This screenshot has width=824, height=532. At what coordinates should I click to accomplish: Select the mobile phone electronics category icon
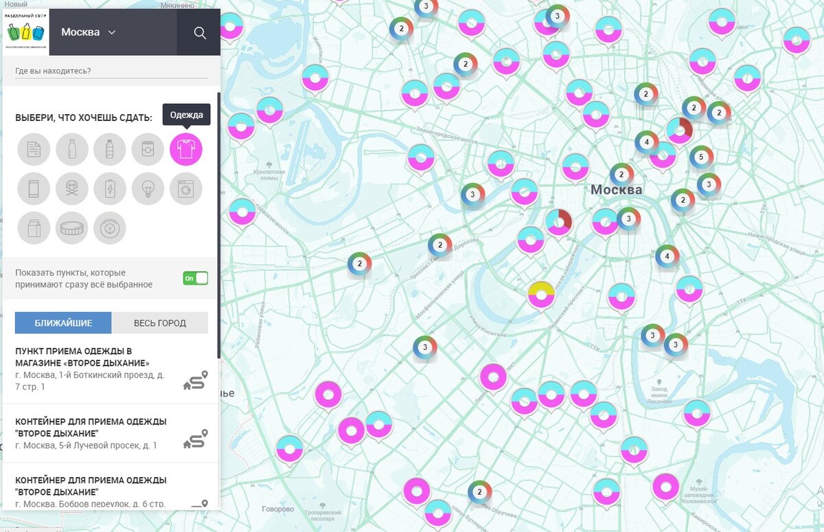tap(34, 188)
